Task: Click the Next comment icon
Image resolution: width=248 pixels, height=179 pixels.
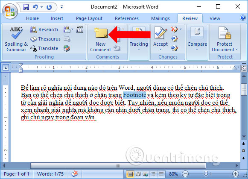Action: [117, 48]
